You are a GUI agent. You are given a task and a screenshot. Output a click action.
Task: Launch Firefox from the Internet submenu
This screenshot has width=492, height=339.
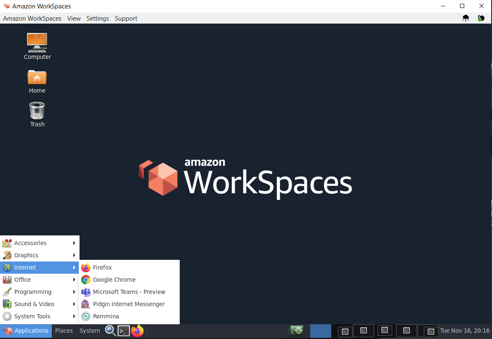pyautogui.click(x=129, y=267)
